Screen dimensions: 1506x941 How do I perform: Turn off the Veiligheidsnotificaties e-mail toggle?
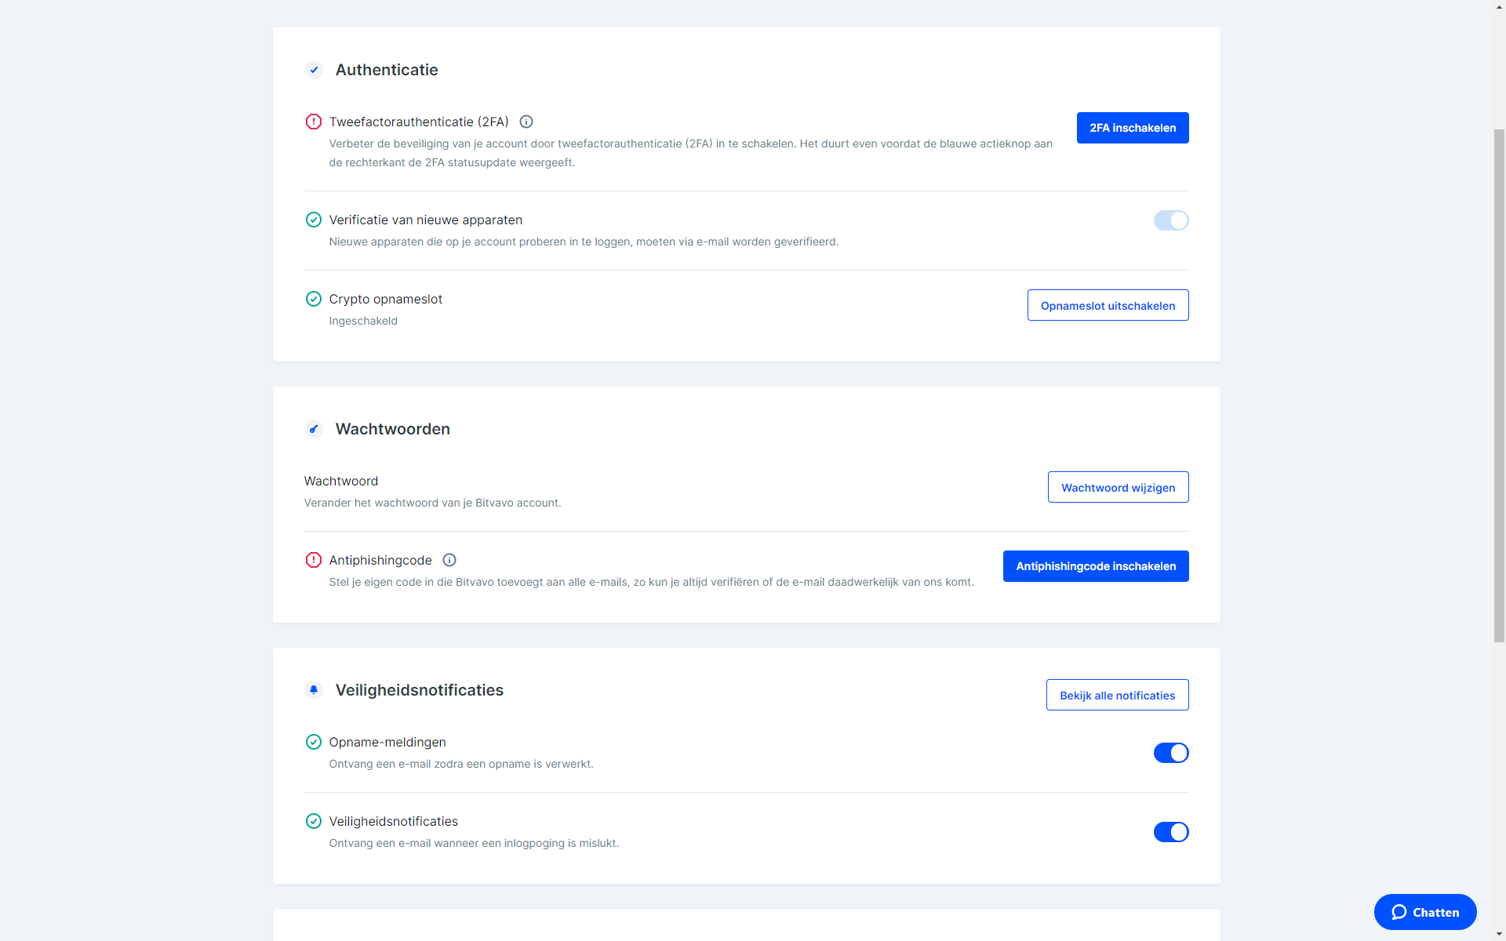(1171, 832)
